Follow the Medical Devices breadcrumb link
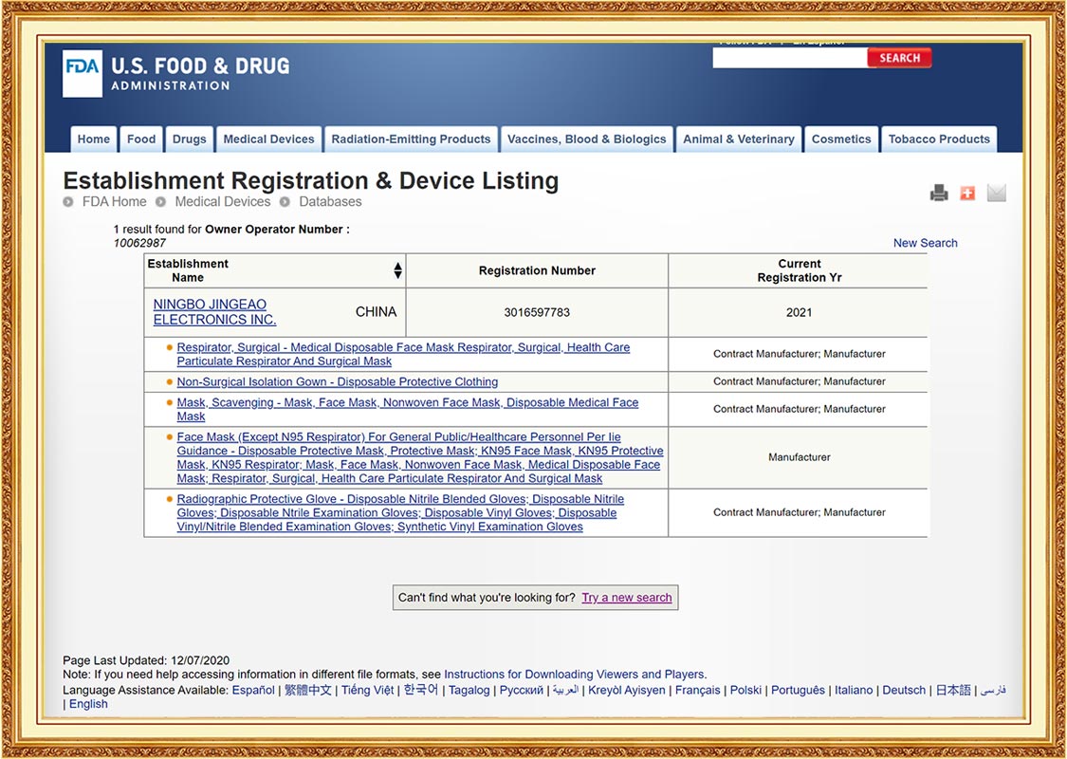 223,201
